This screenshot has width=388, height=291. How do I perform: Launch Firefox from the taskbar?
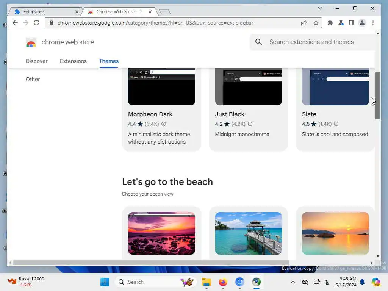tap(223, 282)
